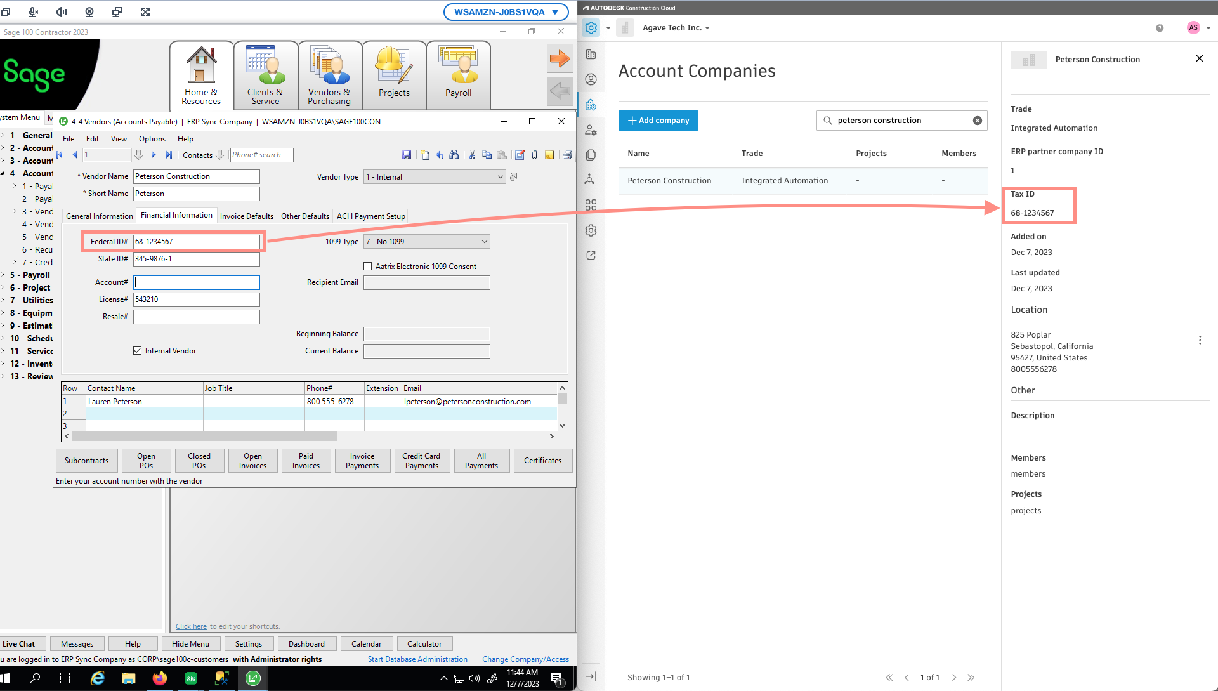Open Firefox from the Windows taskbar

pos(159,678)
